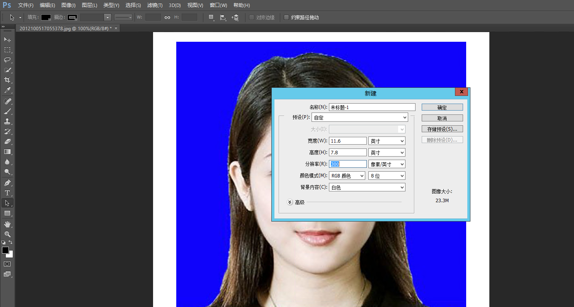This screenshot has height=307, width=574.
Task: Select the Quick Selection tool
Action: (7, 70)
